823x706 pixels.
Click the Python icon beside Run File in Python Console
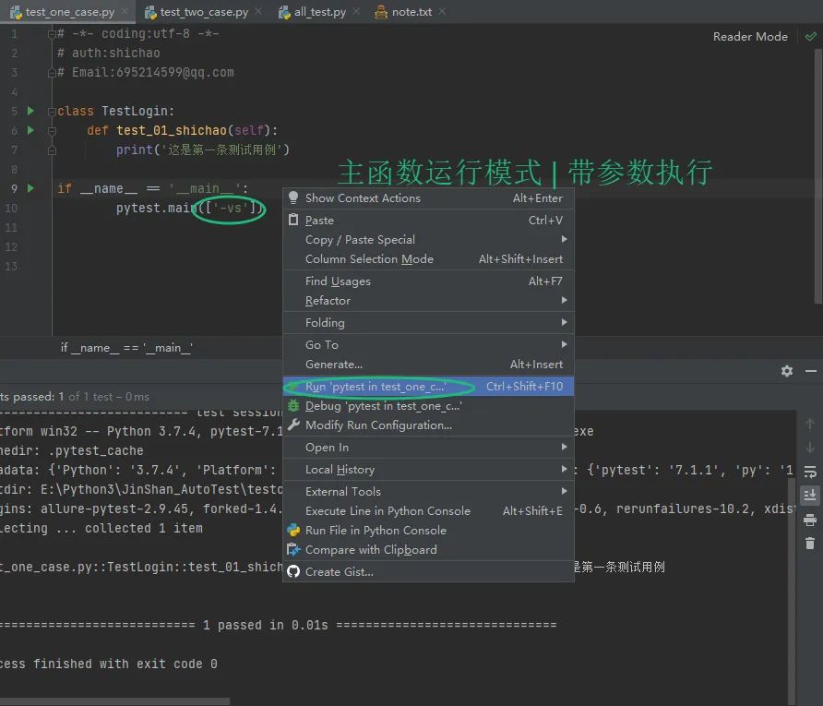coord(293,530)
